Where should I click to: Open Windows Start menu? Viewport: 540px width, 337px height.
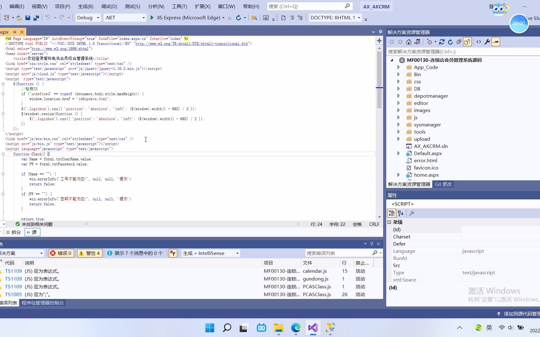(x=210, y=328)
